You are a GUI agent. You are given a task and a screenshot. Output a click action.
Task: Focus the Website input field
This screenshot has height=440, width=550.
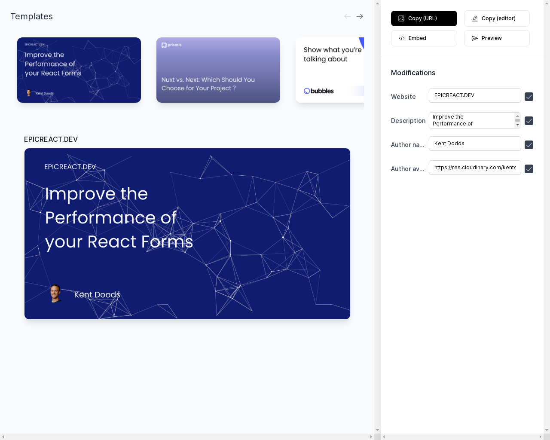(x=475, y=95)
